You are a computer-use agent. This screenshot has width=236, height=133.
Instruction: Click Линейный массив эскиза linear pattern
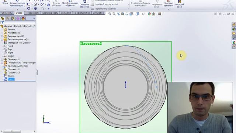click(x=104, y=4)
